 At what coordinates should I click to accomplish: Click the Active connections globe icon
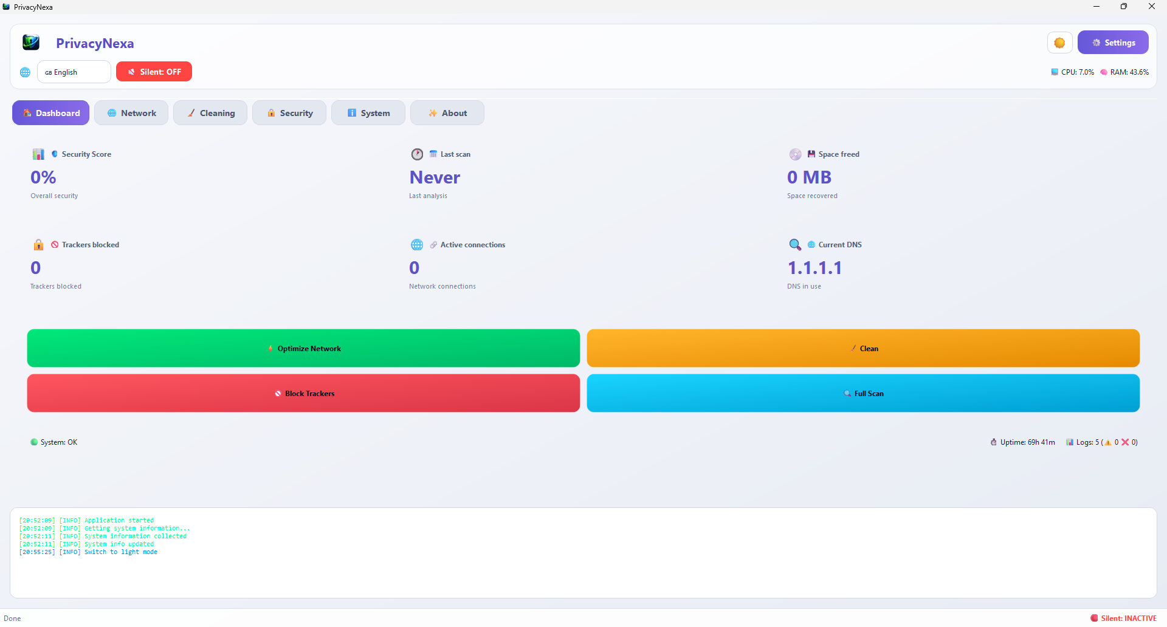[x=417, y=245]
